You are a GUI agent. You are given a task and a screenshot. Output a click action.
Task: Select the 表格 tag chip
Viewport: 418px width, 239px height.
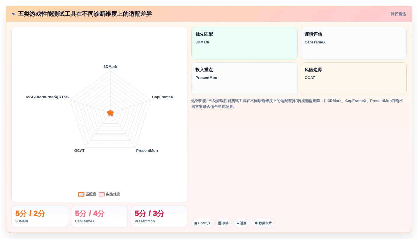click(x=223, y=223)
